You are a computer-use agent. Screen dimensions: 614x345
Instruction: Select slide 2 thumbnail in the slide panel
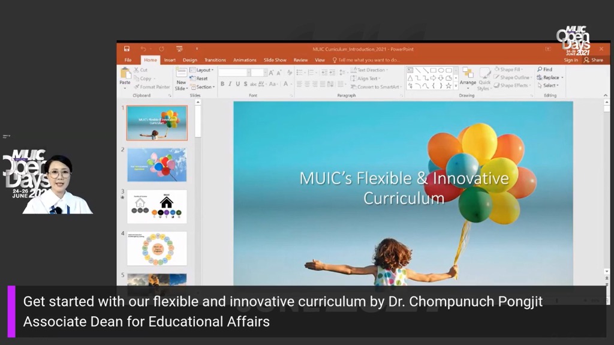(157, 164)
